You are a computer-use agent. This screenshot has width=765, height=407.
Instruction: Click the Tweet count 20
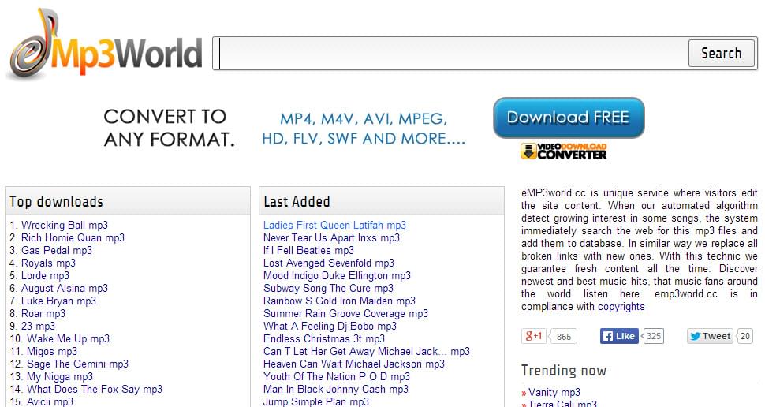pyautogui.click(x=745, y=336)
